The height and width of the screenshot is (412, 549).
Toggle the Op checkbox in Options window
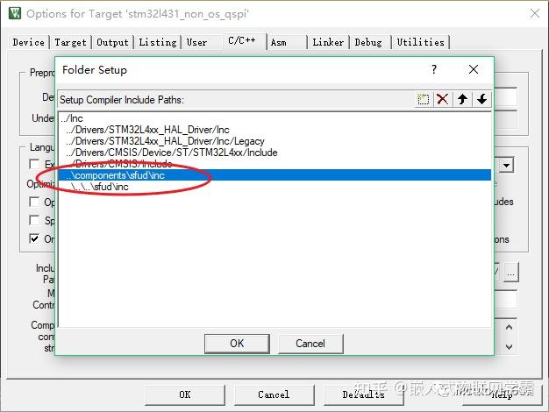click(34, 202)
